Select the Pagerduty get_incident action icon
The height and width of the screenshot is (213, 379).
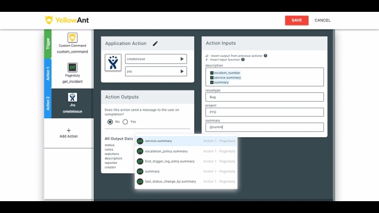[72, 67]
